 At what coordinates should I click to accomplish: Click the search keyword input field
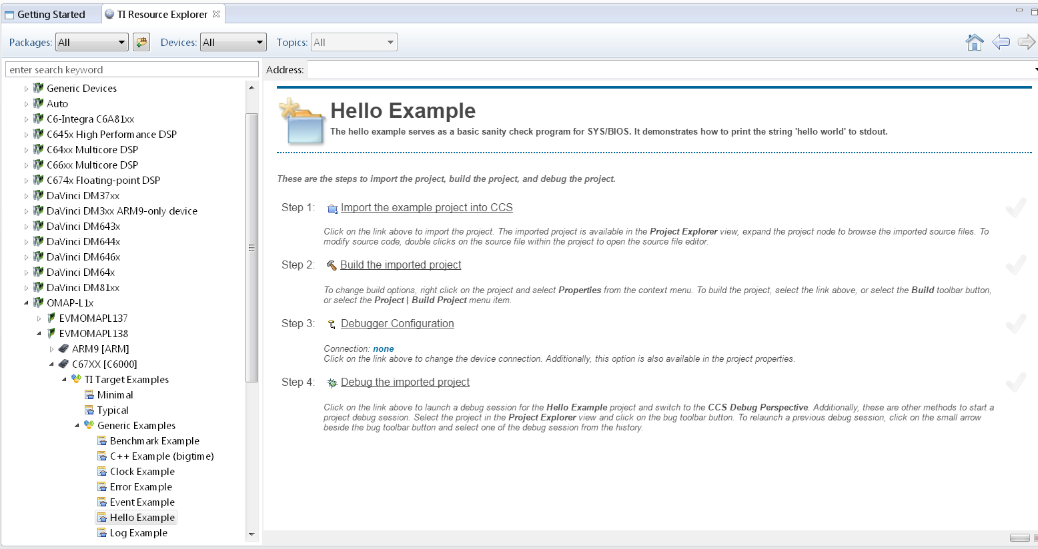click(132, 70)
